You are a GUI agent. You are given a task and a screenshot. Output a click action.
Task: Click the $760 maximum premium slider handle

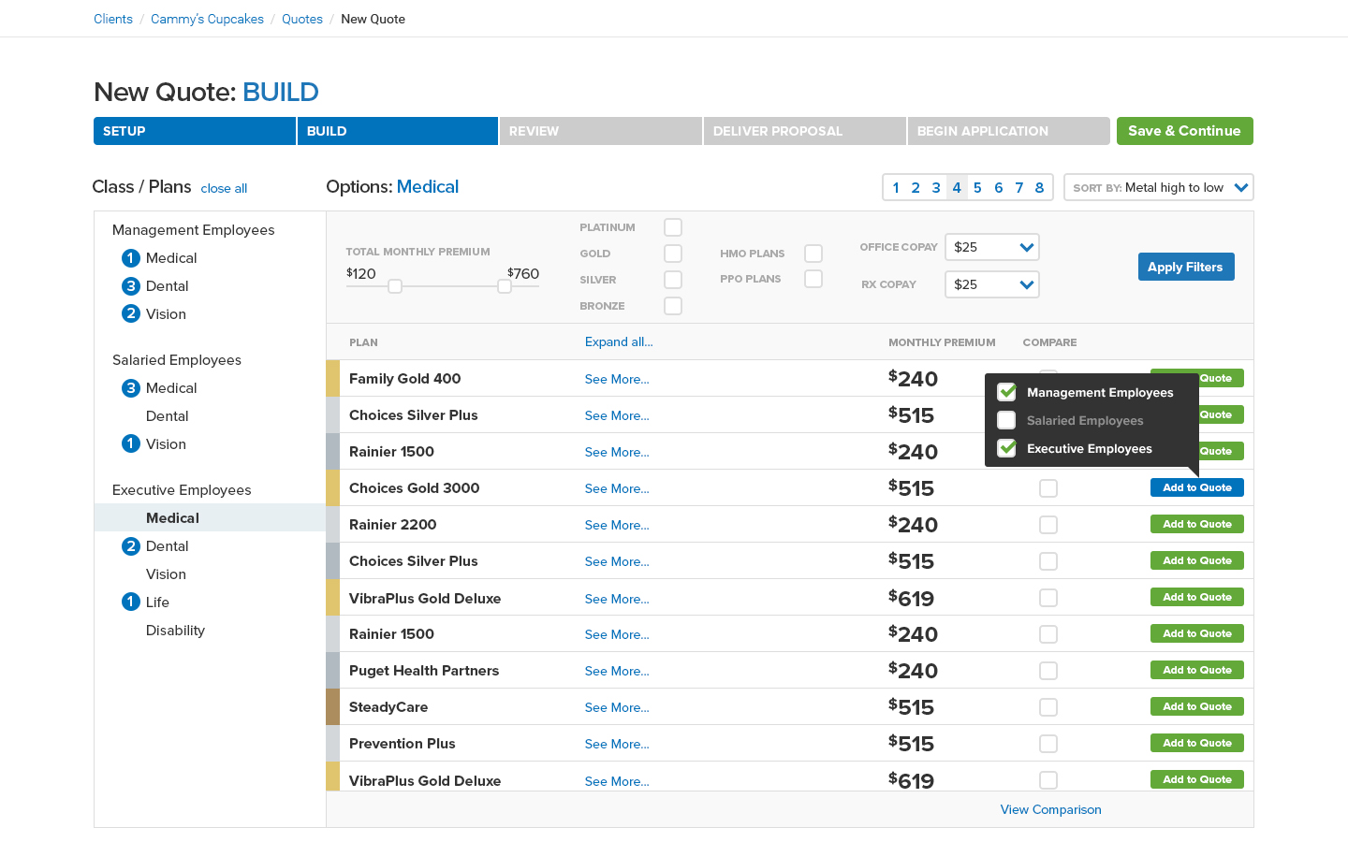[x=505, y=286]
